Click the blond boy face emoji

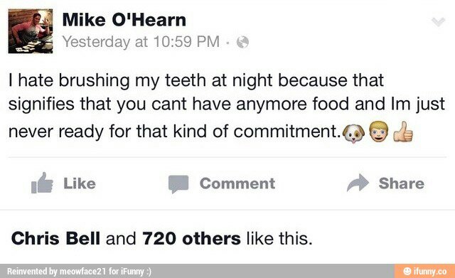coord(379,132)
